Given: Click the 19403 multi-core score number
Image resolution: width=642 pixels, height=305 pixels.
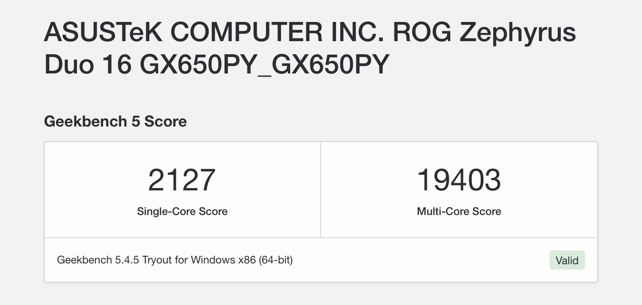Looking at the screenshot, I should click(459, 180).
